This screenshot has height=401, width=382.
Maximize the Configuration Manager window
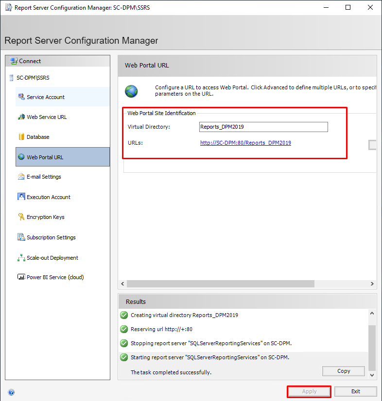pyautogui.click(x=348, y=7)
